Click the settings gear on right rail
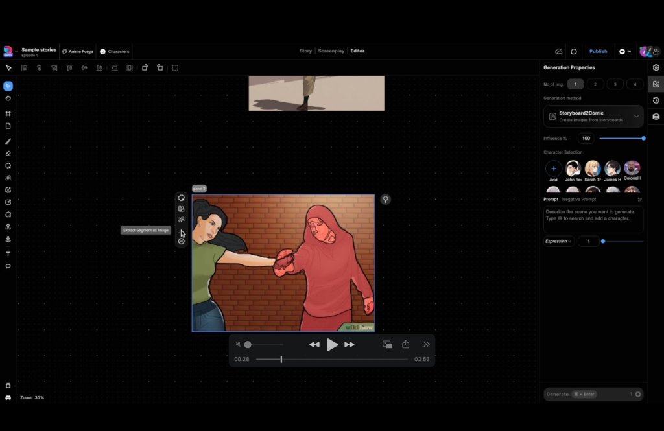 (656, 67)
